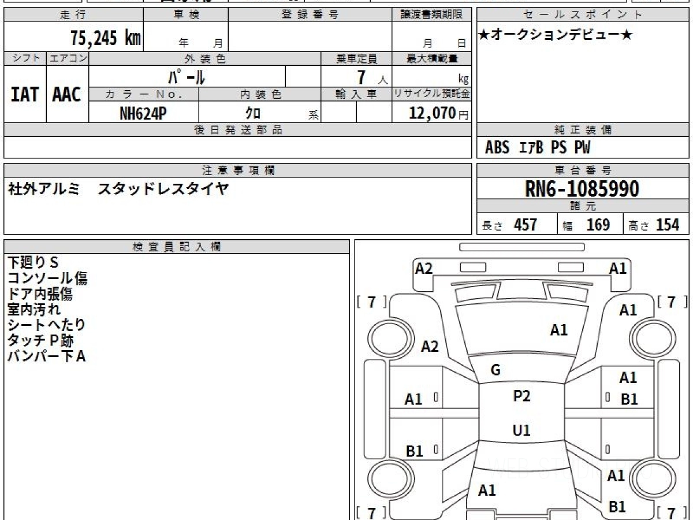Click the A2 mark at front bumper corner
The width and height of the screenshot is (693, 520).
coord(424,268)
